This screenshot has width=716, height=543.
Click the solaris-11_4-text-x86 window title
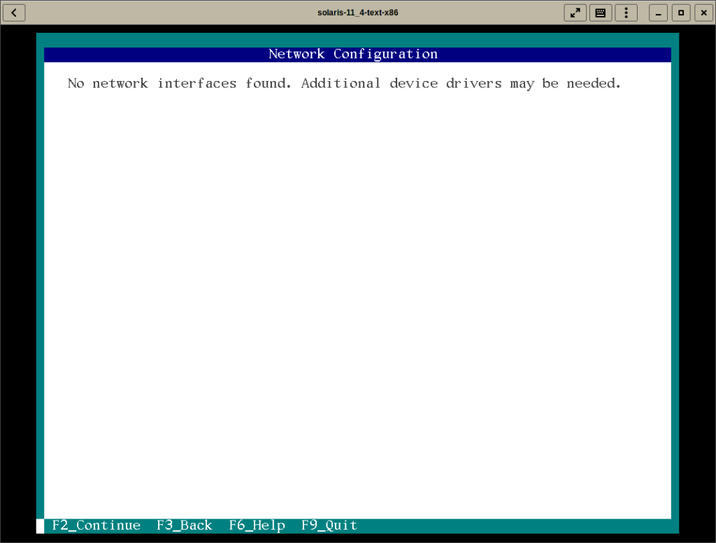point(358,13)
